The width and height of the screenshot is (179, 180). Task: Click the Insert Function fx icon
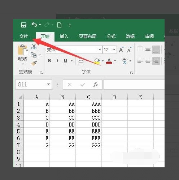[x=96, y=85]
